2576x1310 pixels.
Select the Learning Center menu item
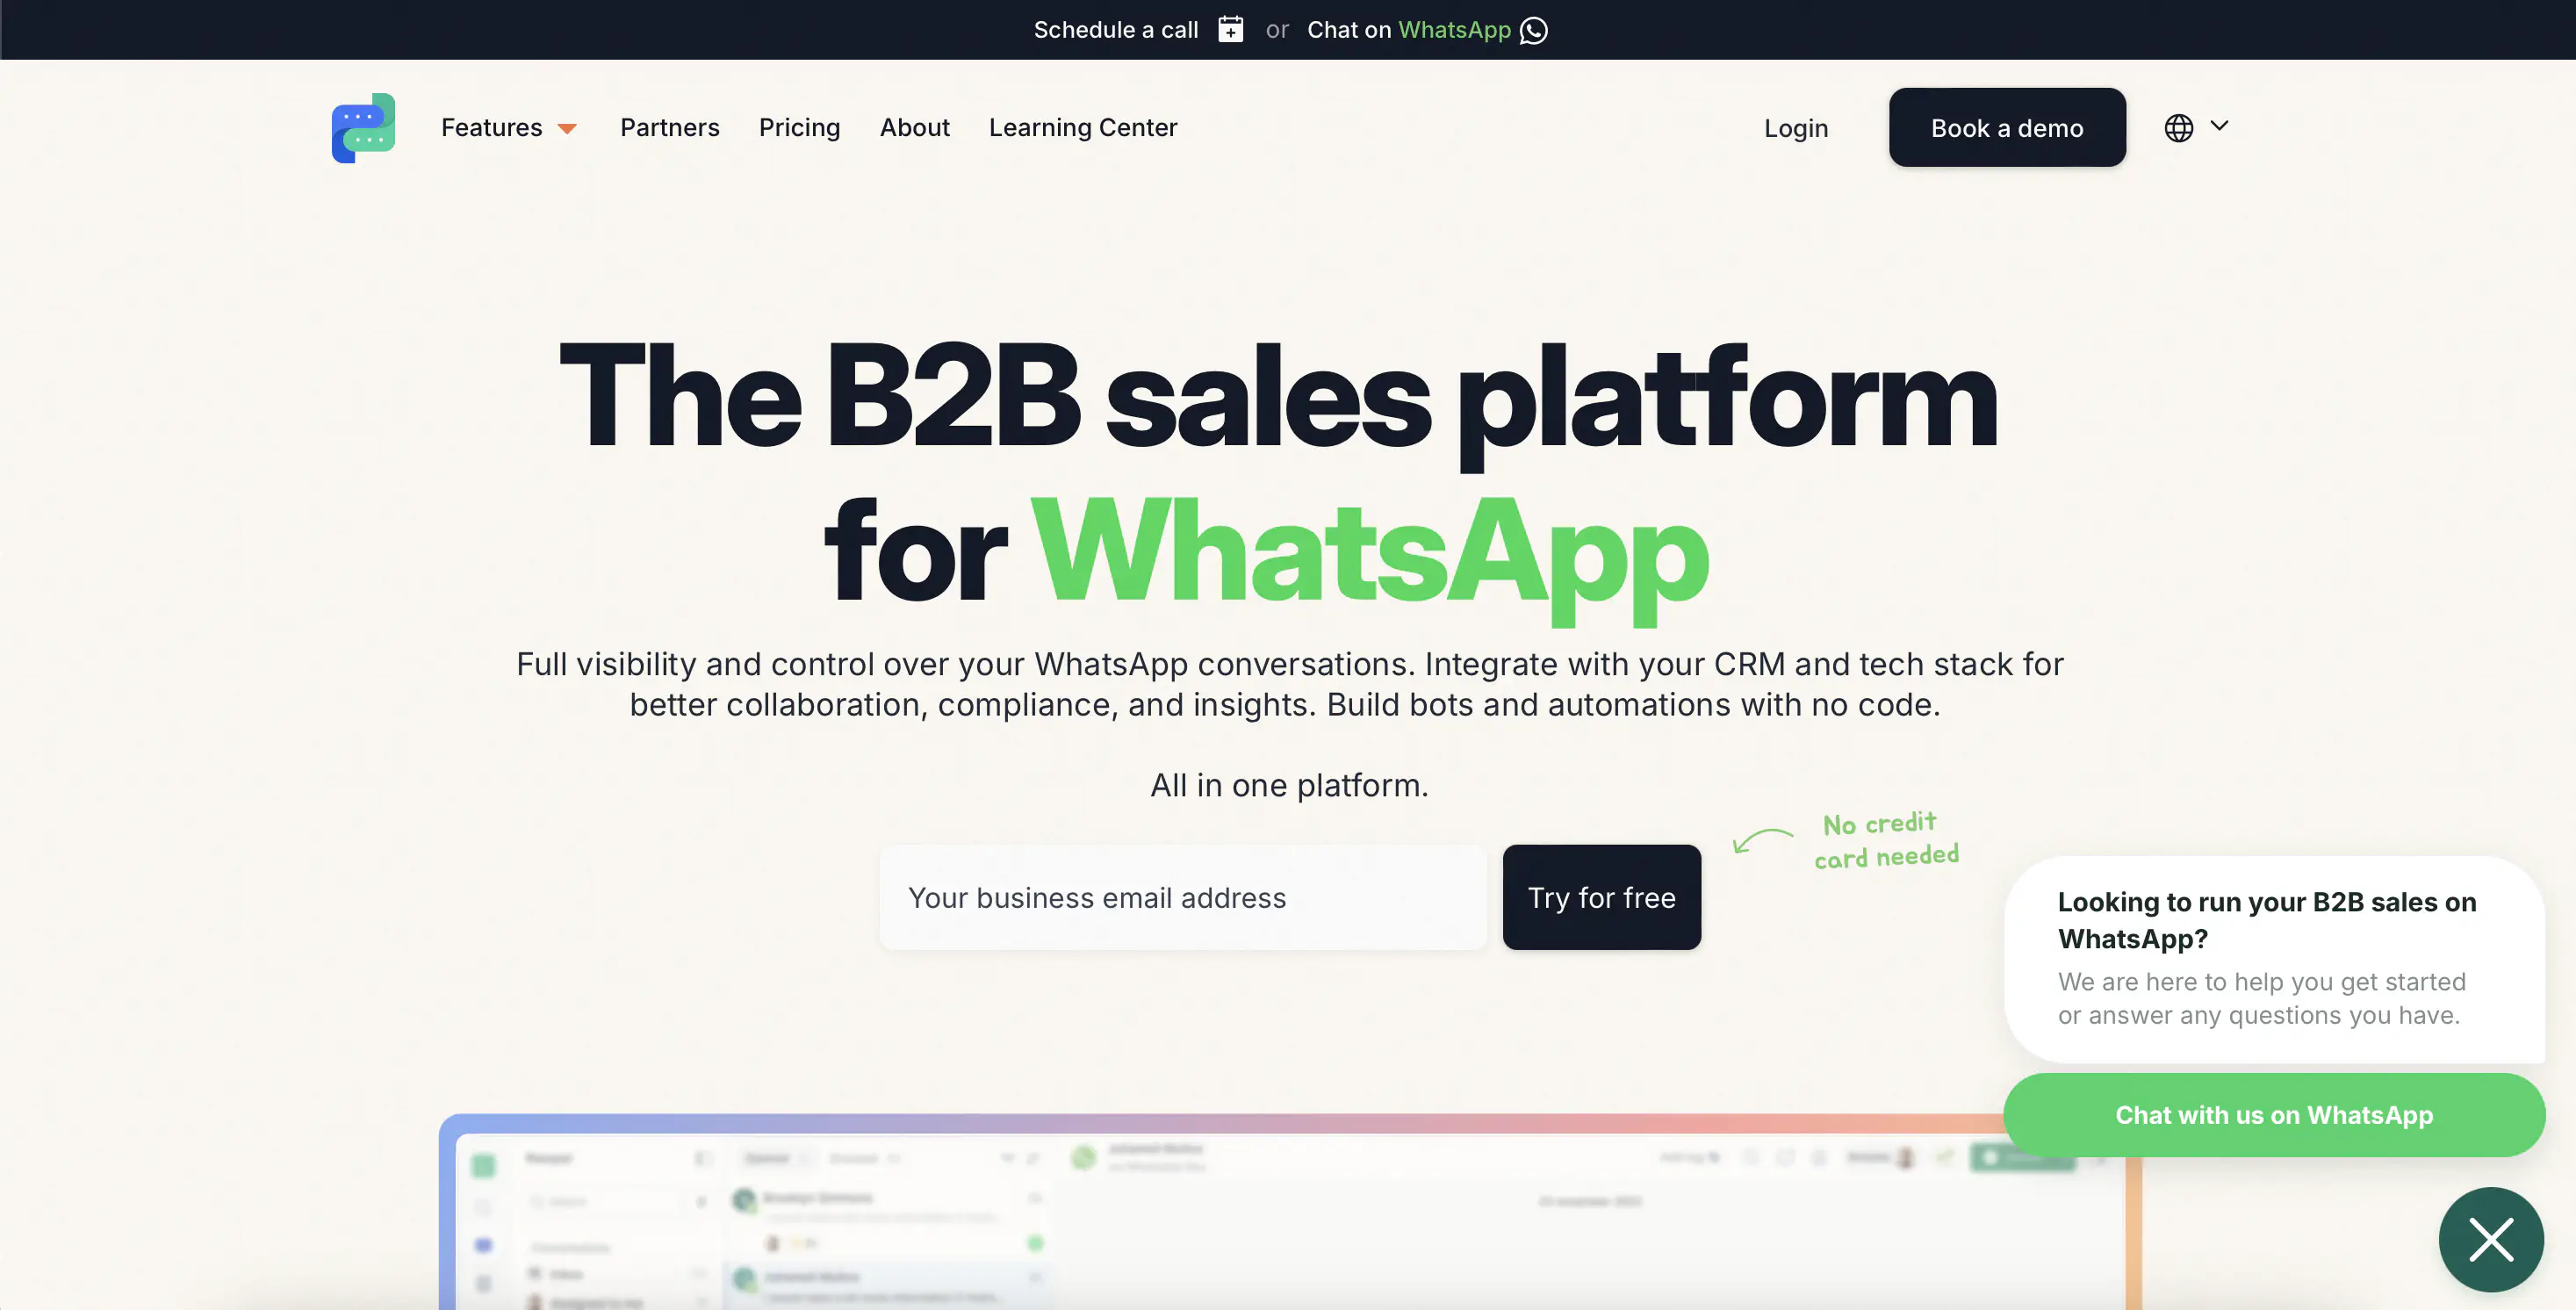point(1083,127)
